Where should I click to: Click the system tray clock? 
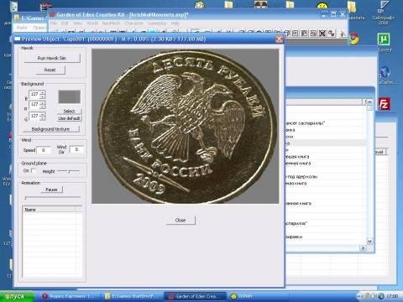[392, 296]
